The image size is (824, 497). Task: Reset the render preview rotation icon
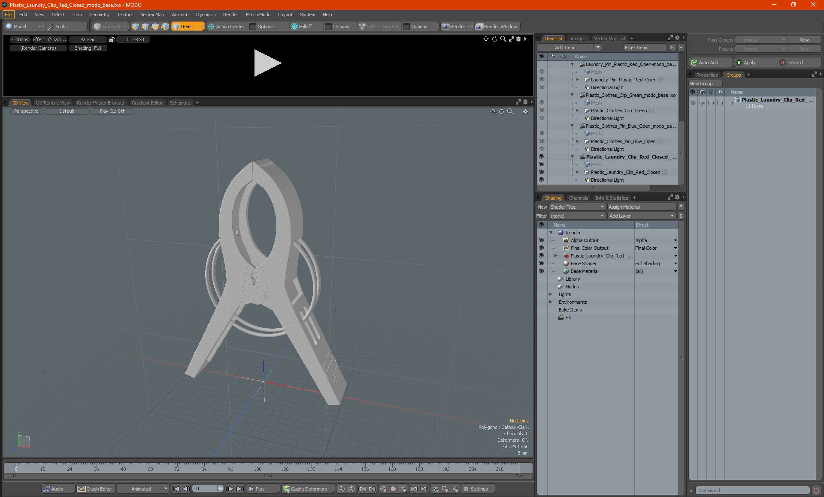coord(494,39)
